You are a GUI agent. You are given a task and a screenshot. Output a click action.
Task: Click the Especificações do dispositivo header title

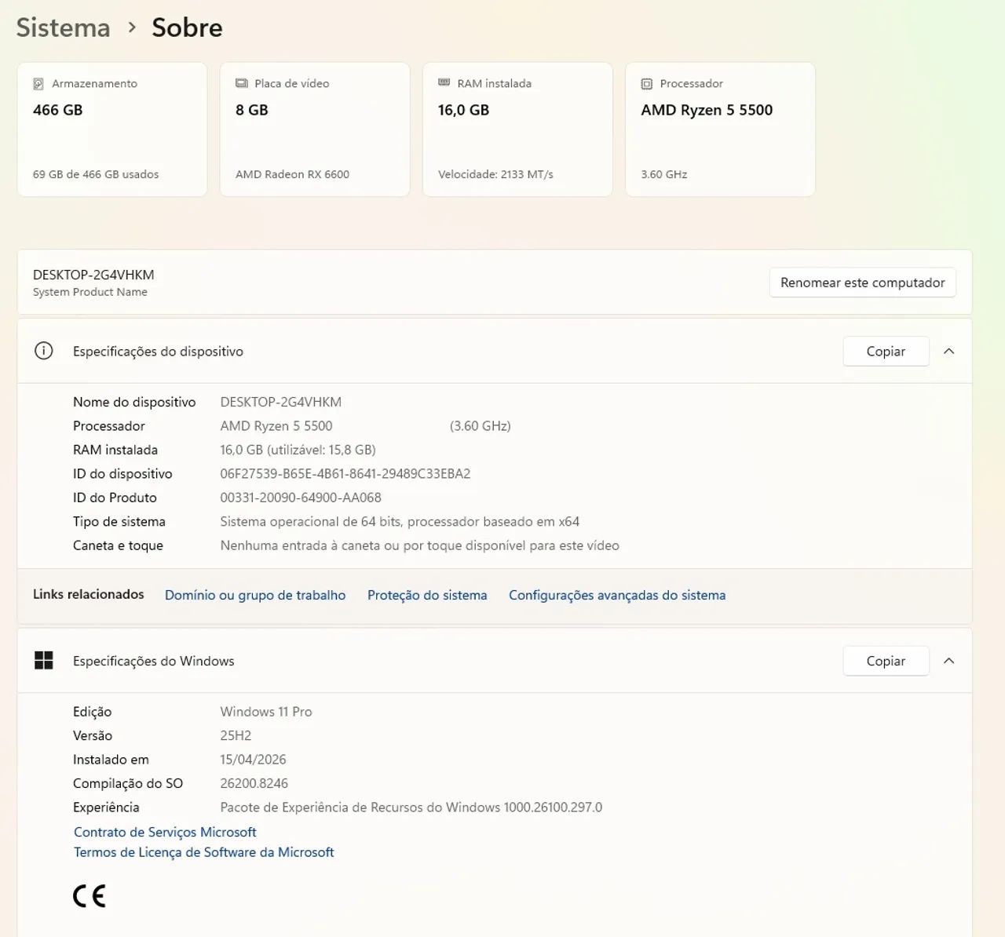point(158,352)
